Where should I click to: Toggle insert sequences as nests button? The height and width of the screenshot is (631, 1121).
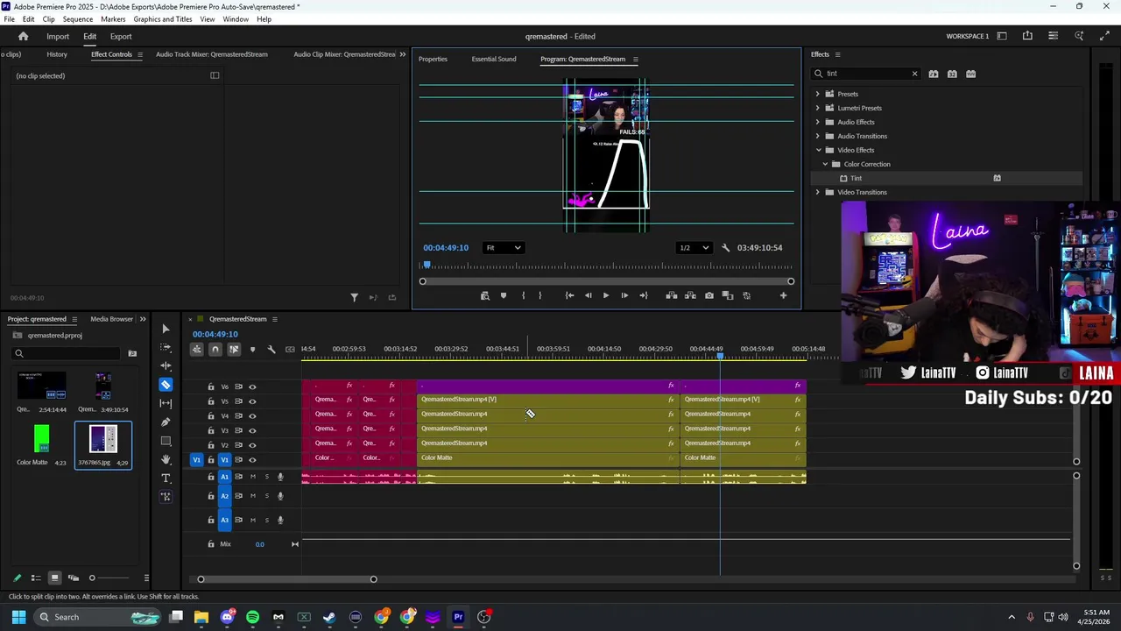(196, 349)
